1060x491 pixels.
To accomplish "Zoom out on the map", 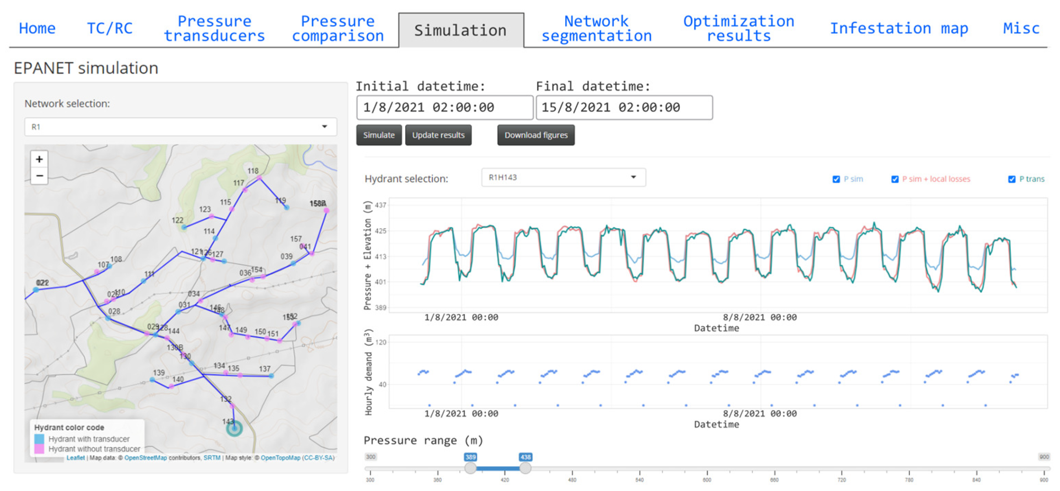I will (x=39, y=176).
